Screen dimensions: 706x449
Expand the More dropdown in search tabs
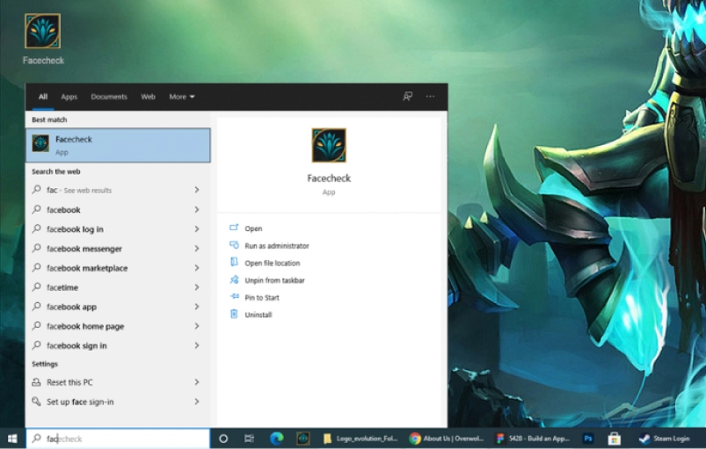click(182, 97)
